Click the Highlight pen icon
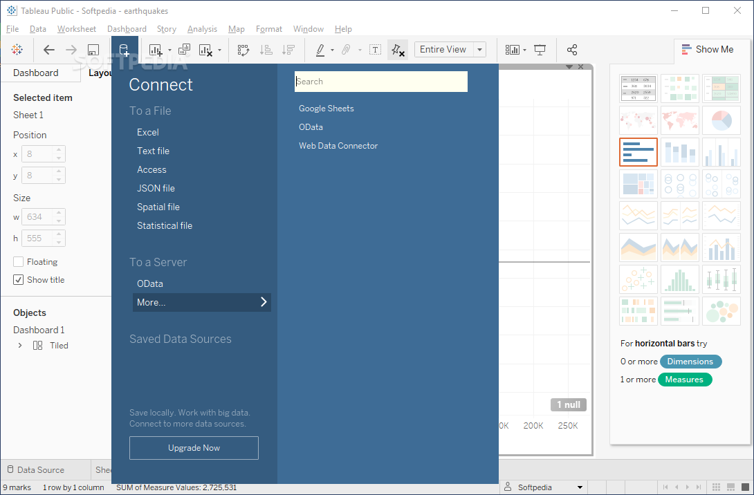 (320, 50)
